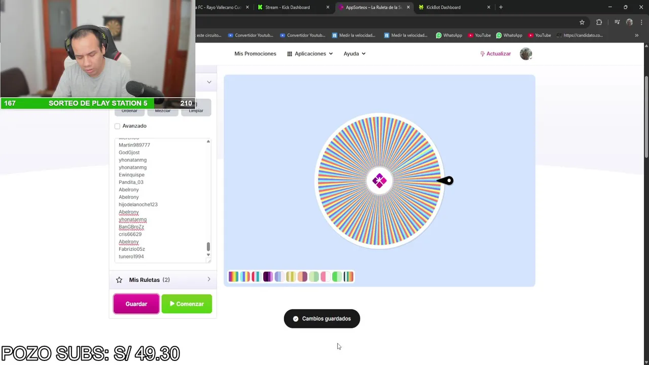649x365 pixels.
Task: Click the Limpiar button
Action: [x=196, y=108]
